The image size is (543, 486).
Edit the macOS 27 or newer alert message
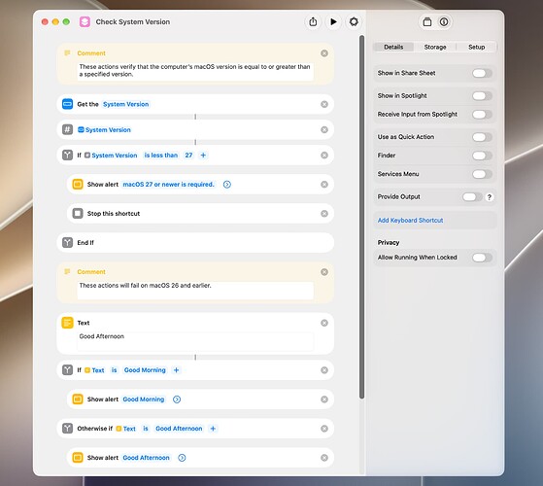click(x=169, y=185)
